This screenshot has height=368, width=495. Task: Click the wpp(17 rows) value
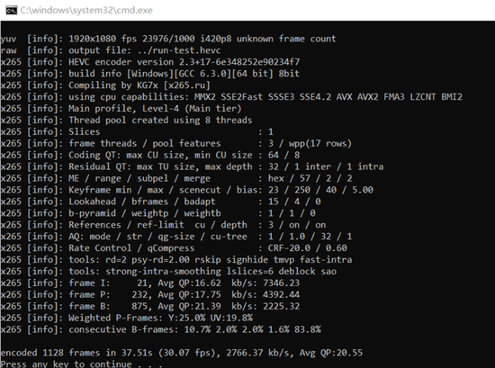[319, 144]
